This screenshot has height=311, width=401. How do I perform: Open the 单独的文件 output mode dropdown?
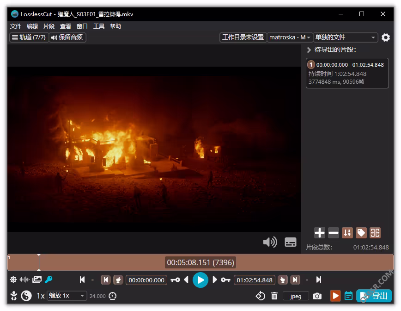click(345, 37)
